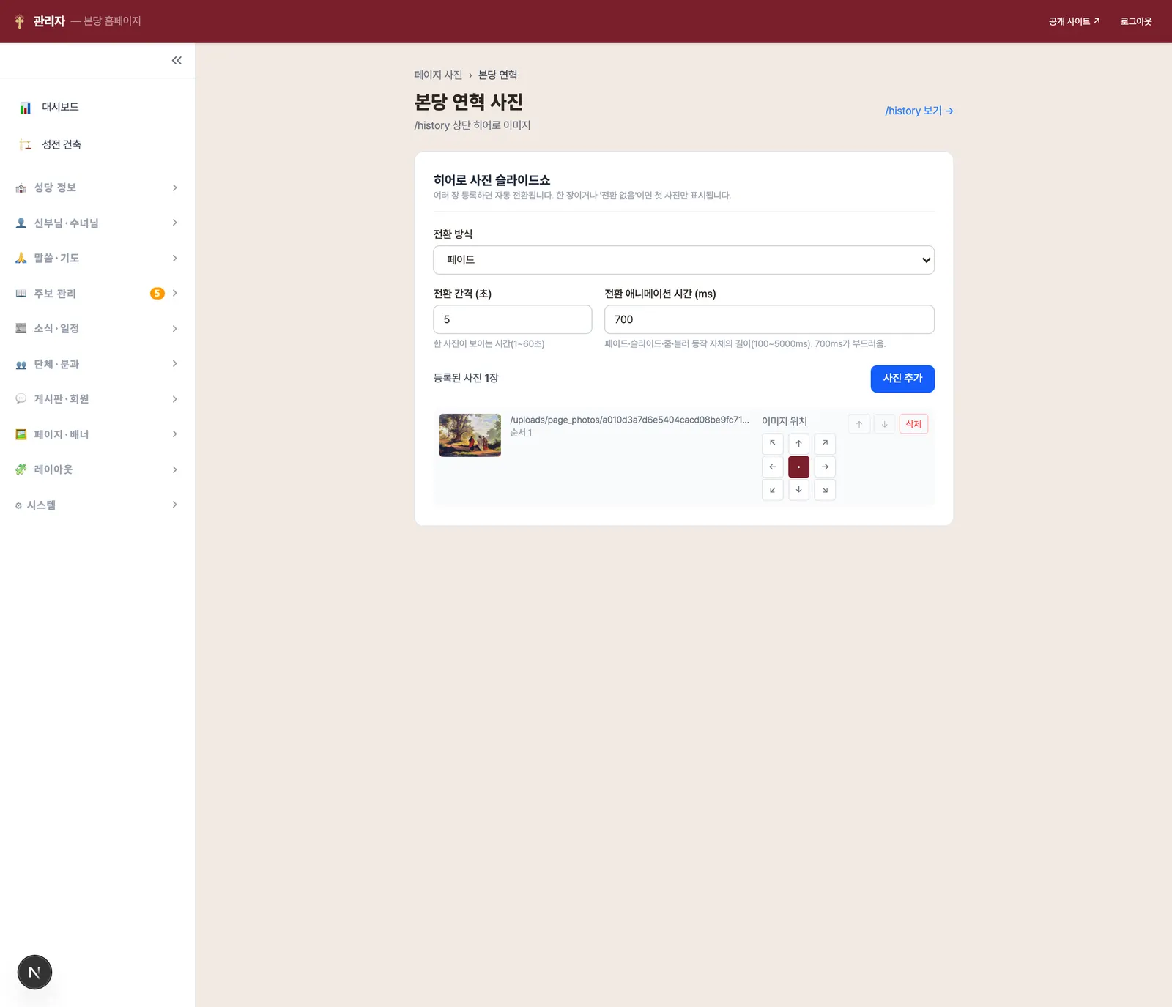Click the speech bubble icon beside 게시판·회원
Image resolution: width=1172 pixels, height=1007 pixels.
pyautogui.click(x=21, y=399)
